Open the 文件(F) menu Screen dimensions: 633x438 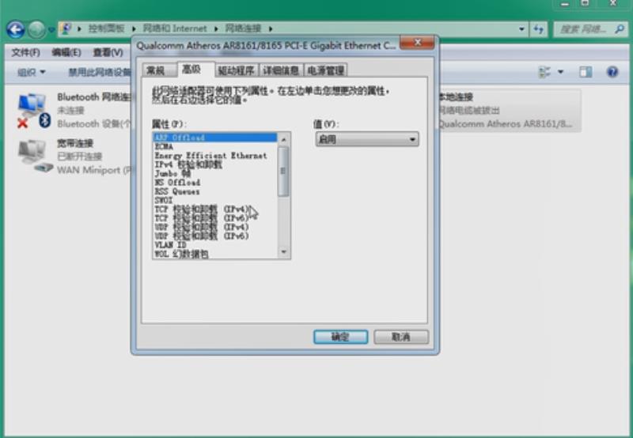pos(25,52)
